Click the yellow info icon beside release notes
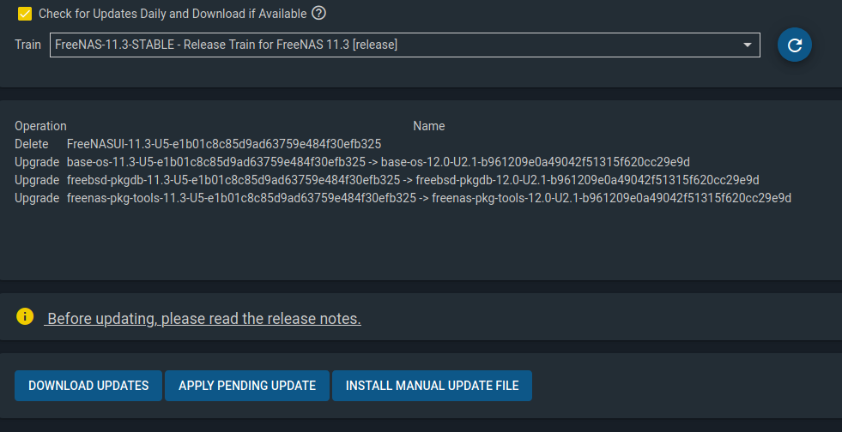This screenshot has width=842, height=432. point(25,316)
